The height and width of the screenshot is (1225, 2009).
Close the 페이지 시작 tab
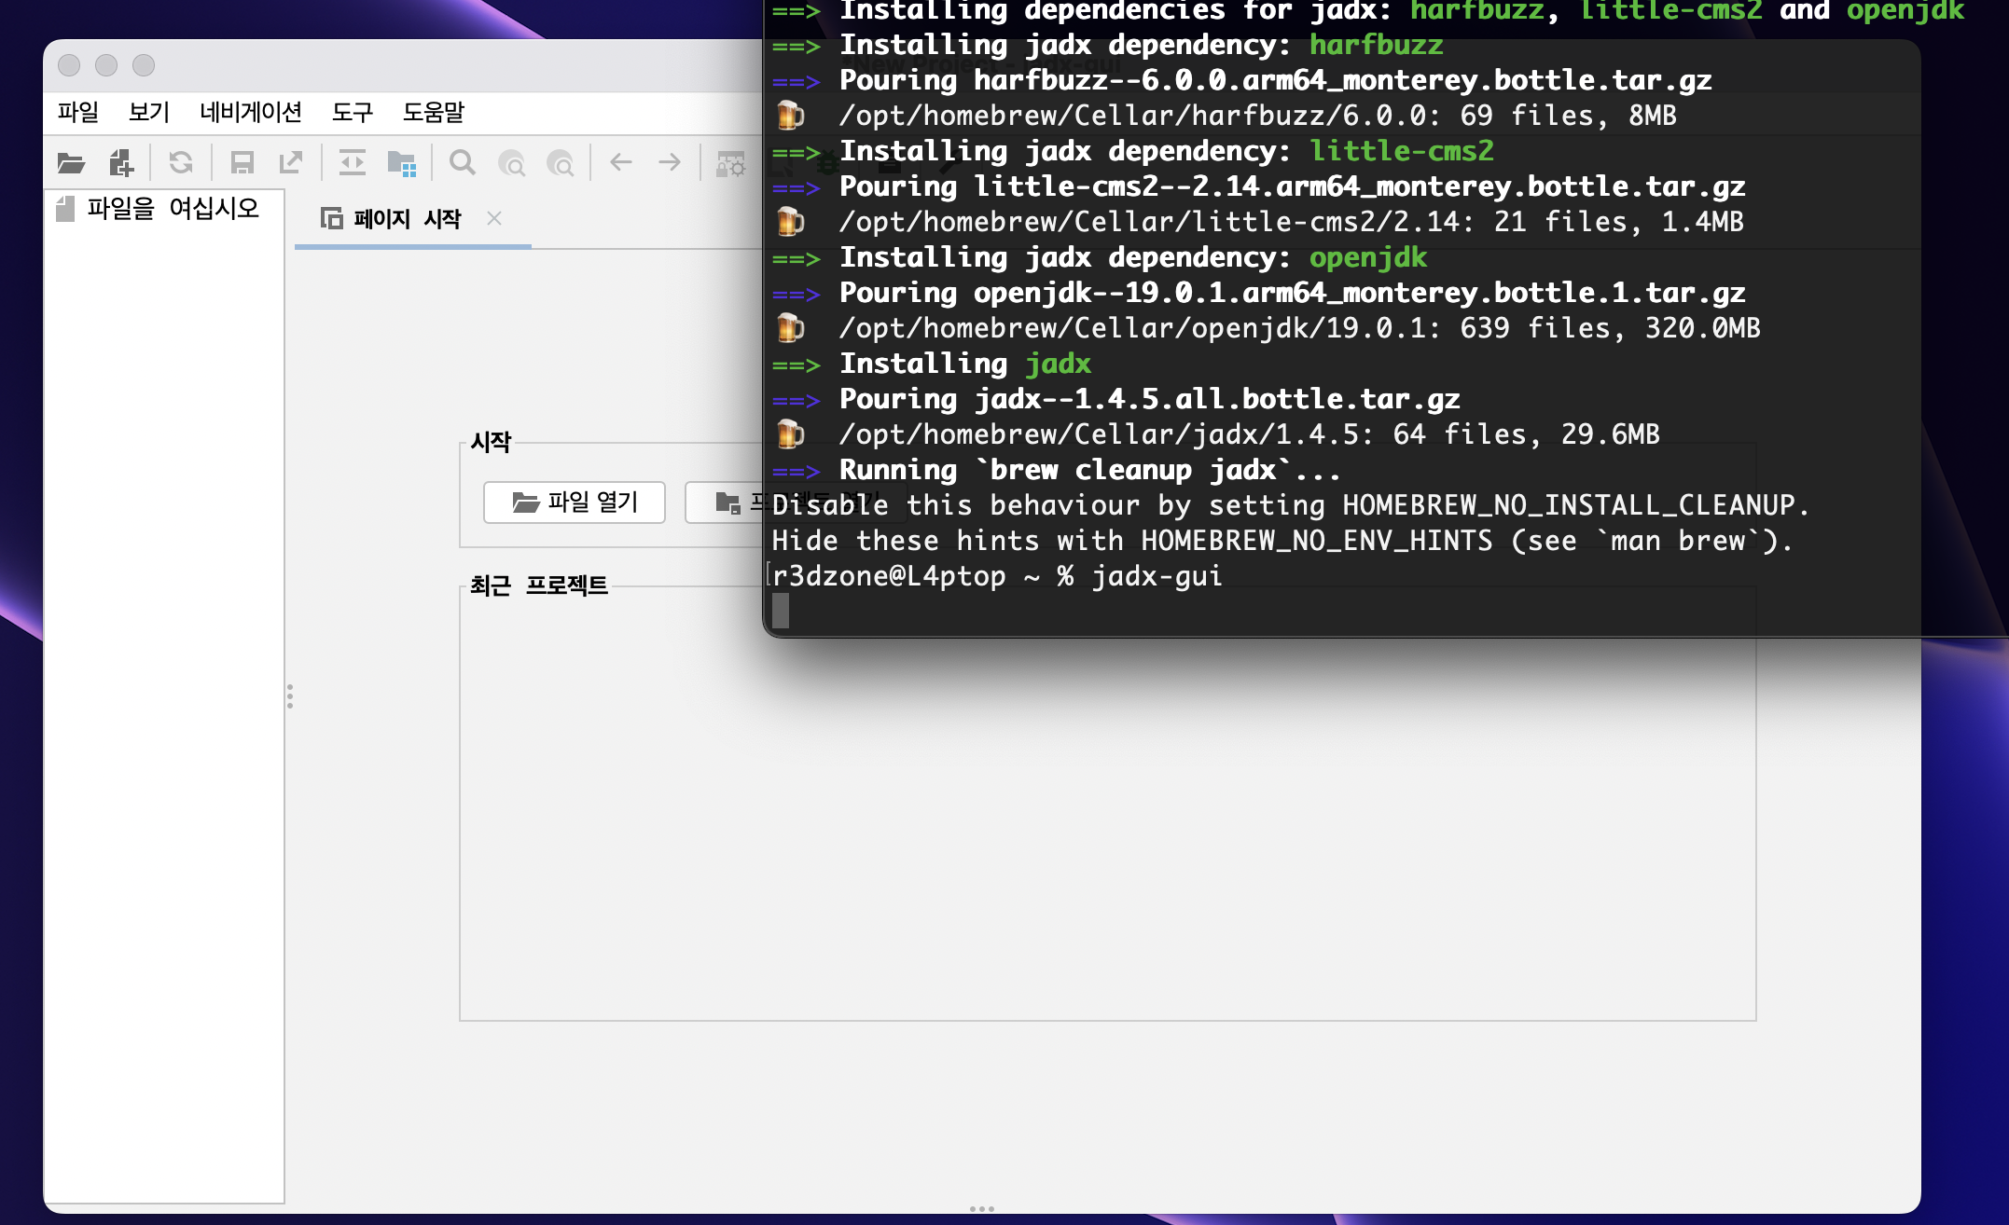(x=494, y=218)
